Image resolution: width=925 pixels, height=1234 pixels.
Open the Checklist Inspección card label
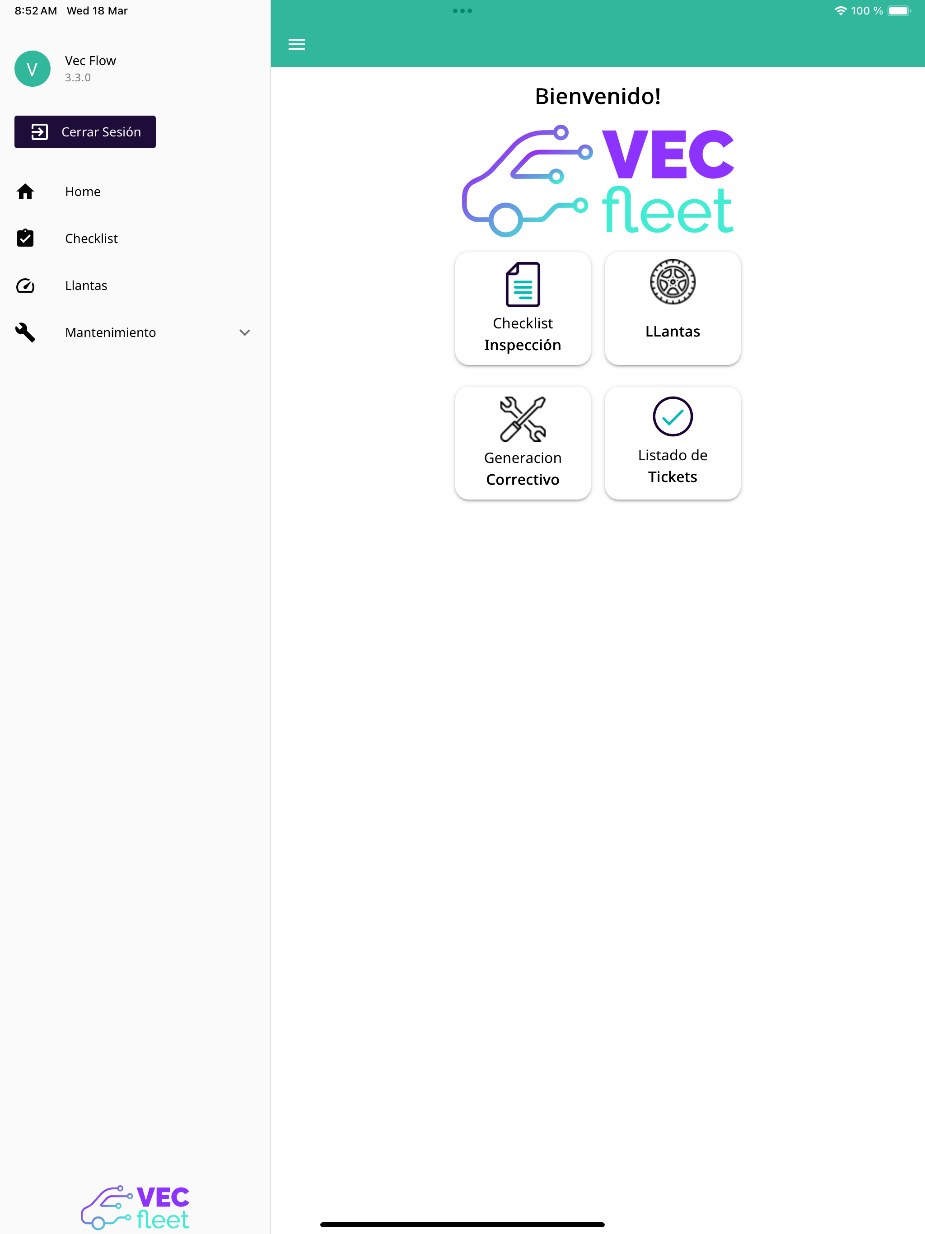click(x=523, y=334)
